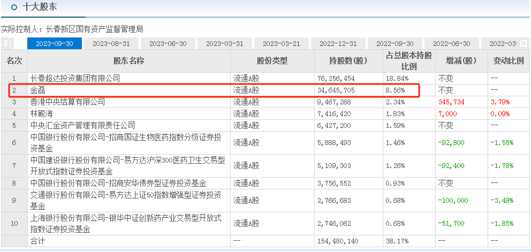Image resolution: width=531 pixels, height=252 pixels.
Task: Click share count 5,888,493
Action: tap(334, 143)
